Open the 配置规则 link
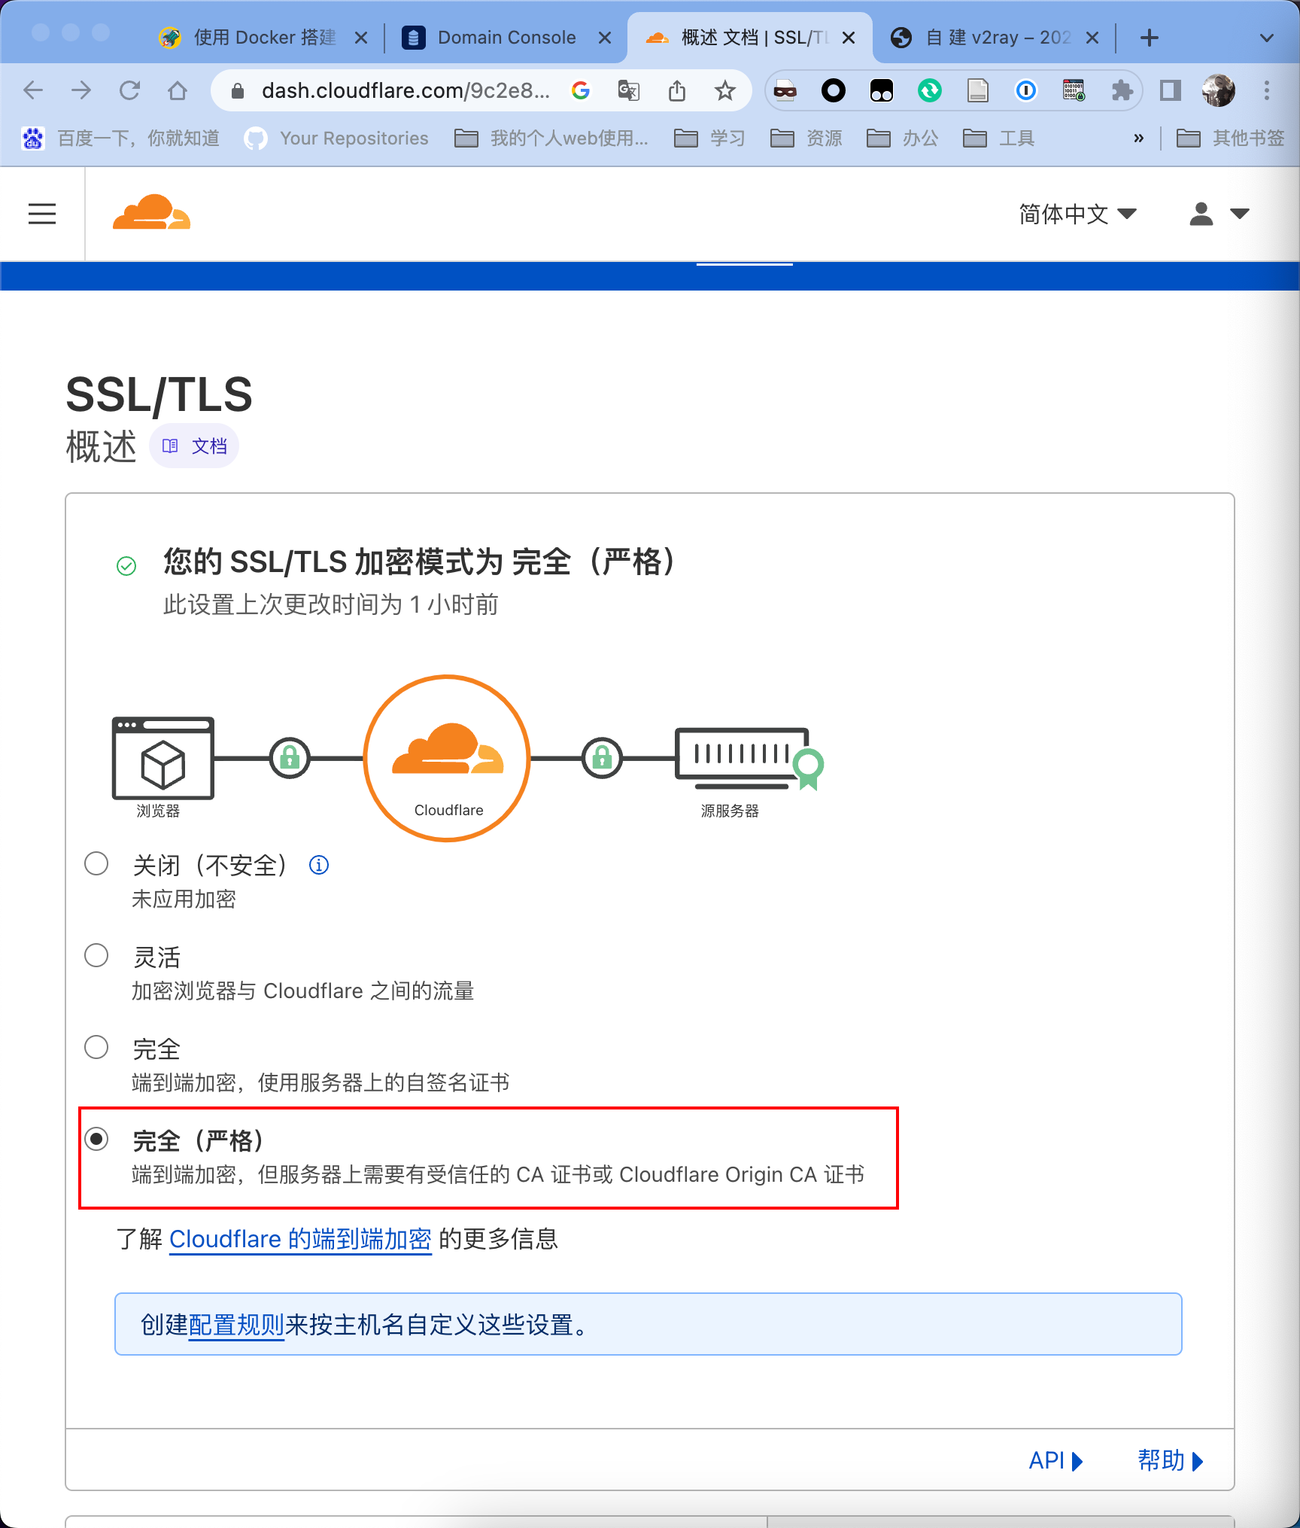This screenshot has height=1528, width=1300. click(236, 1325)
